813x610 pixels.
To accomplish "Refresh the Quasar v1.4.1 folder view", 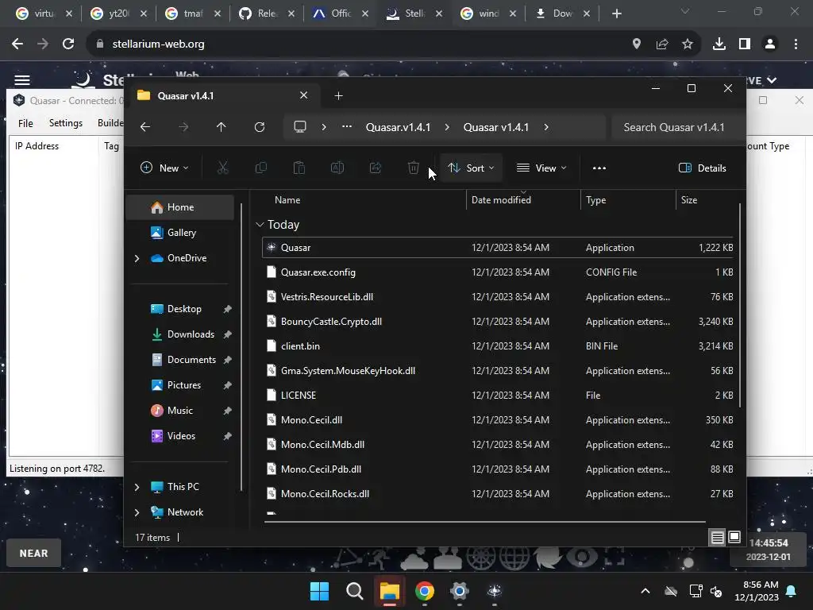I will (260, 127).
